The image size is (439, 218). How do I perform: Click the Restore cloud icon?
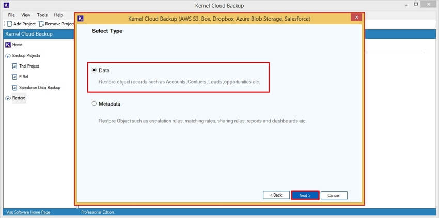(8, 98)
